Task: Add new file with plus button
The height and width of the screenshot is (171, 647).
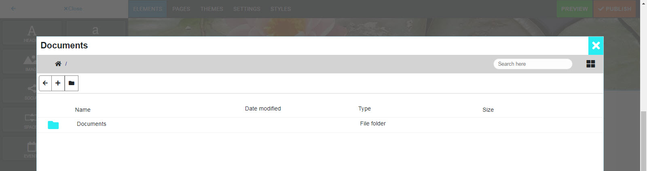Action: 58,83
